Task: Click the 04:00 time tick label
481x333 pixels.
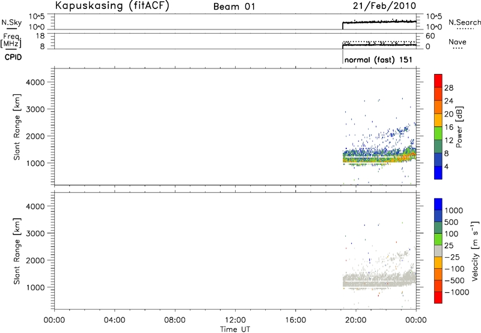Action: click(114, 320)
